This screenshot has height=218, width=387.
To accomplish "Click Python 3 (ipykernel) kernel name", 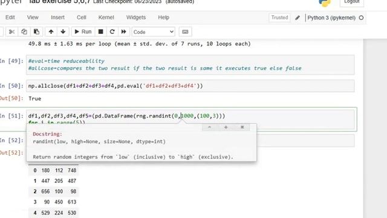I will [x=331, y=18].
